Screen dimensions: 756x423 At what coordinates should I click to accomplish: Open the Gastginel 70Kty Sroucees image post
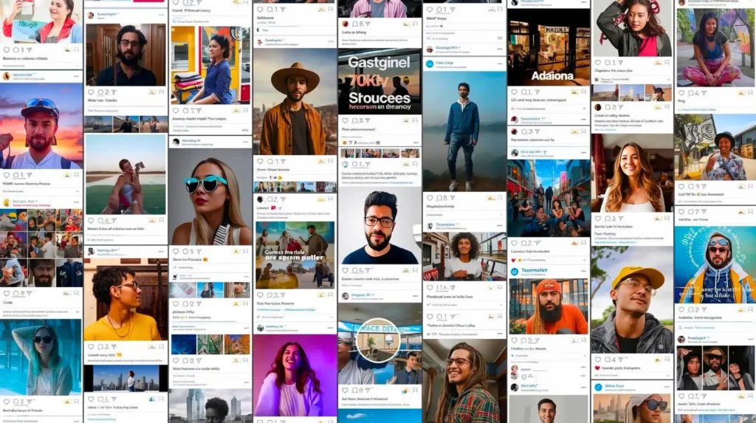click(379, 80)
